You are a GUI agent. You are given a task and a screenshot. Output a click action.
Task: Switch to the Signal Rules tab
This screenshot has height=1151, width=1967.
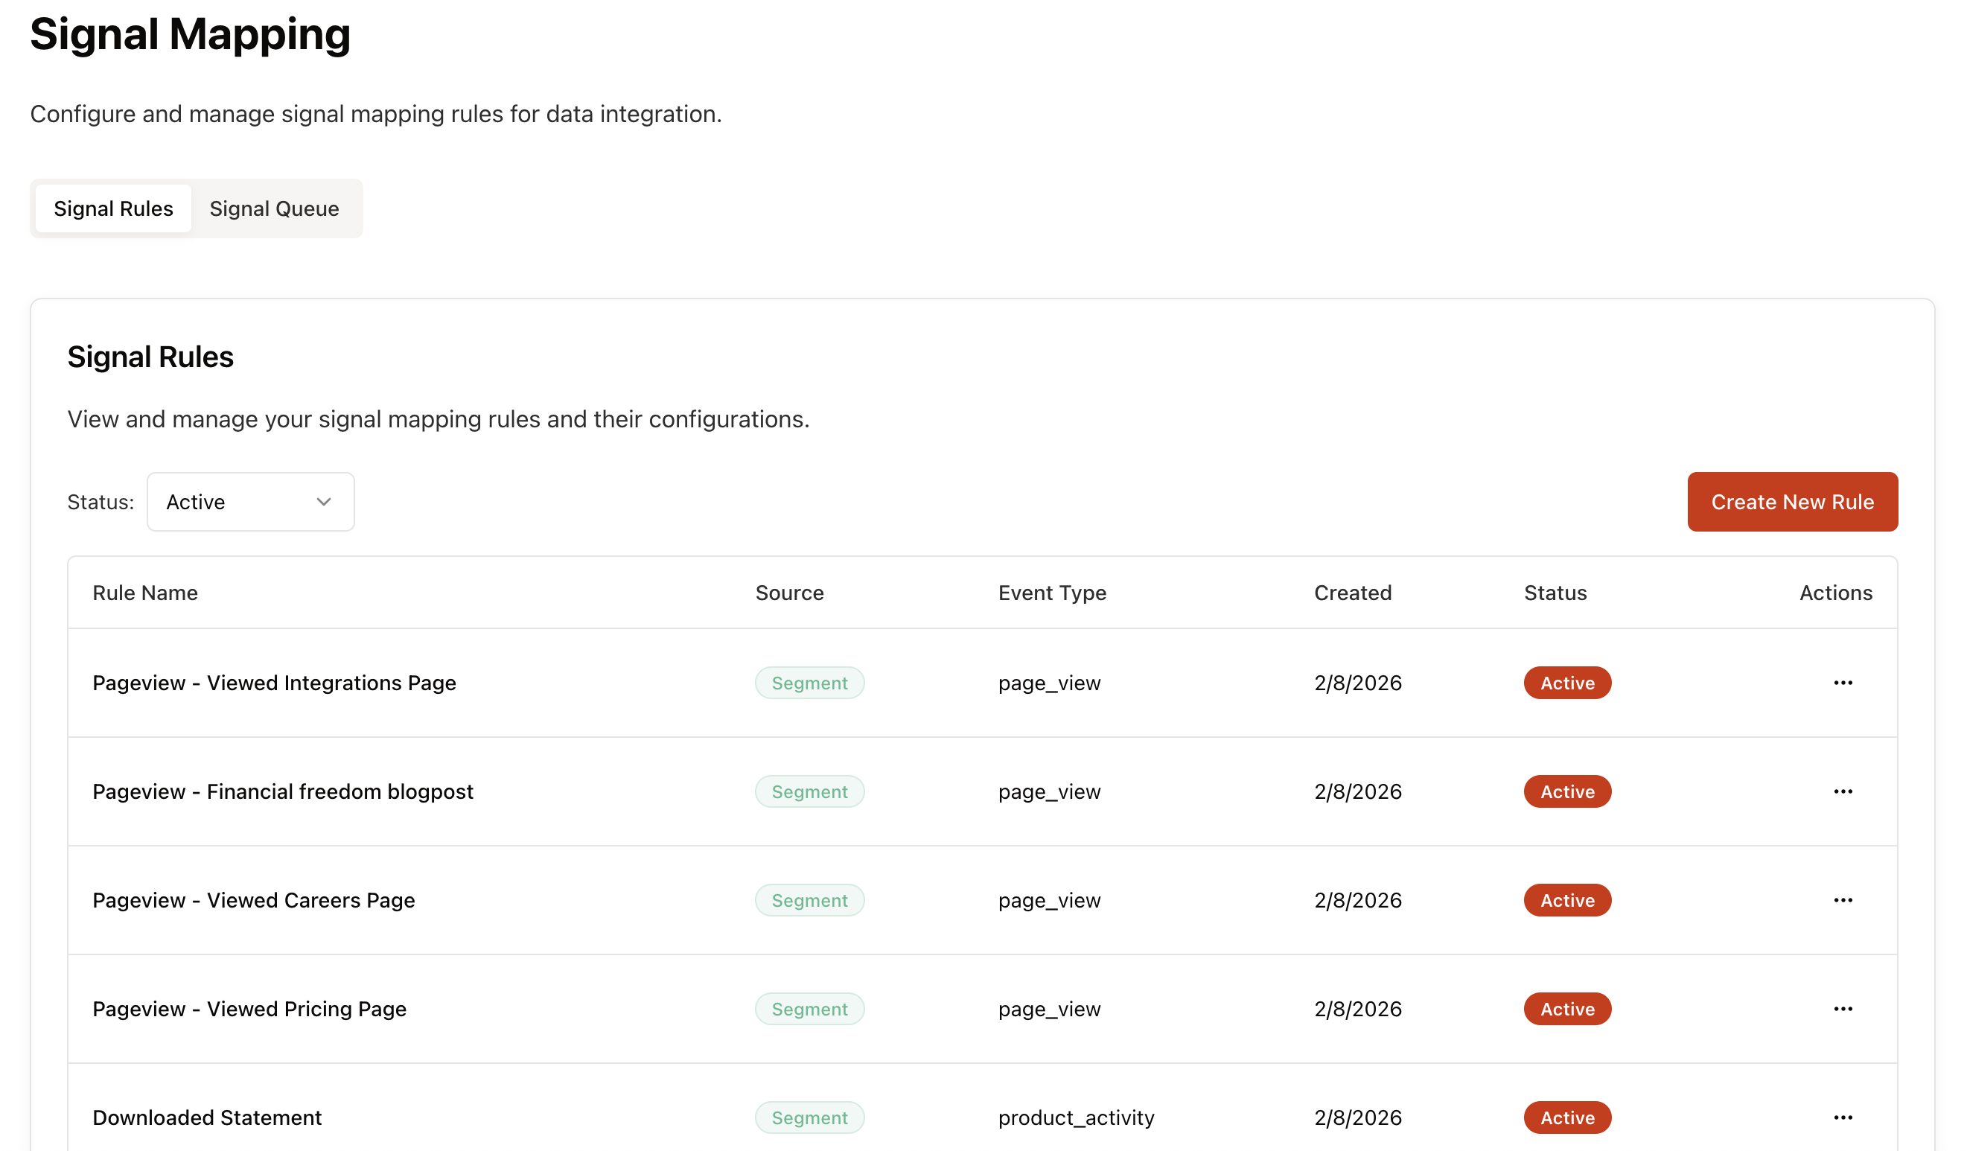point(113,208)
